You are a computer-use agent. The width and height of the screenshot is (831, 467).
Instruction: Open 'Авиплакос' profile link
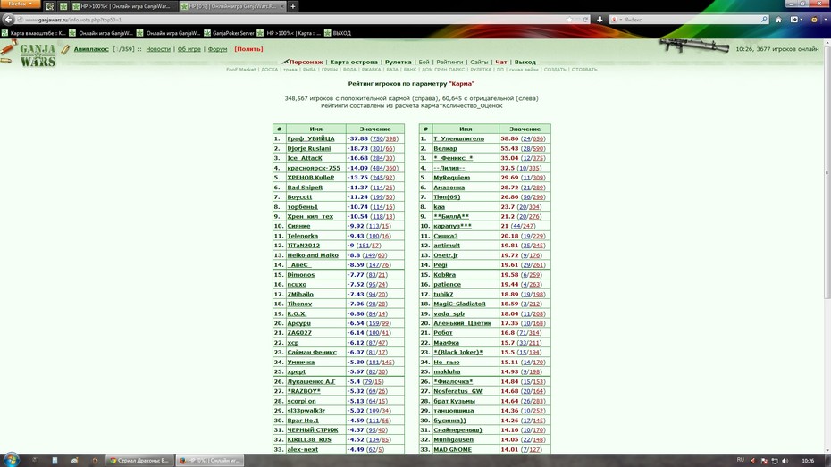click(x=91, y=49)
